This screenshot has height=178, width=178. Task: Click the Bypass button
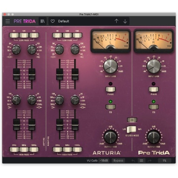coord(118,161)
